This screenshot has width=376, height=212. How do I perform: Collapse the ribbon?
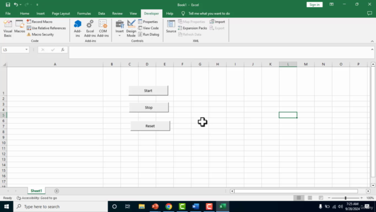pos(372,41)
